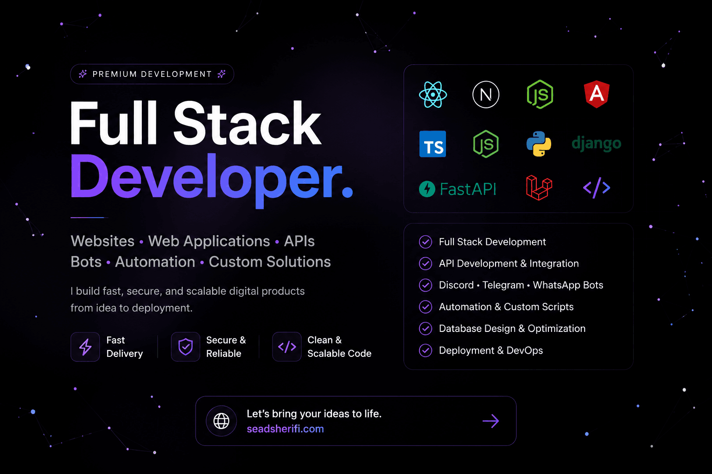
Task: Click the "from idea to deployment." text
Action: pos(132,308)
